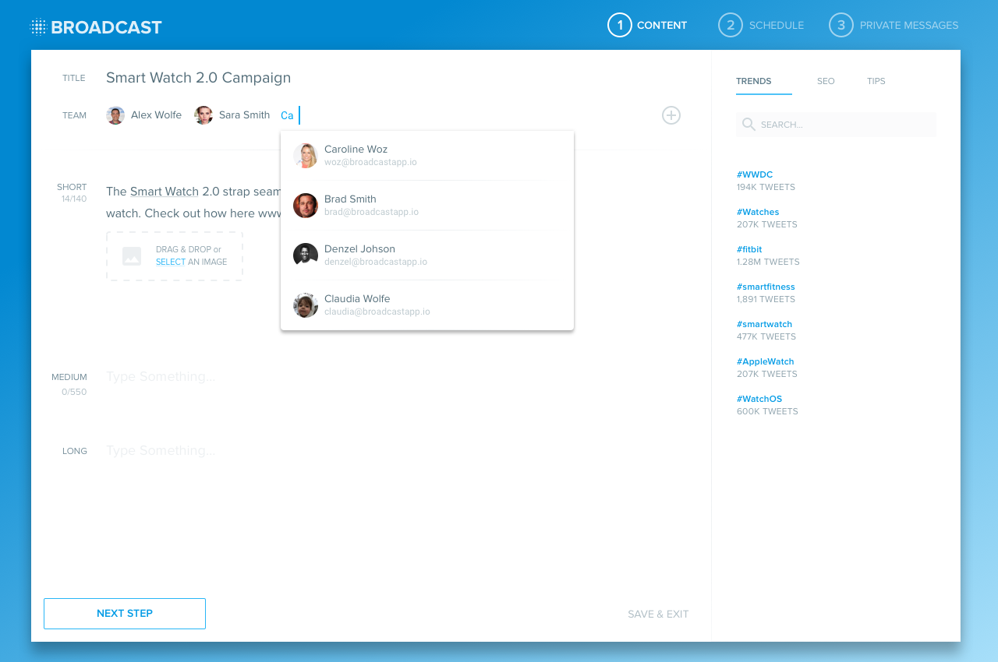Click the SELECT image link
The width and height of the screenshot is (998, 662).
coord(171,262)
